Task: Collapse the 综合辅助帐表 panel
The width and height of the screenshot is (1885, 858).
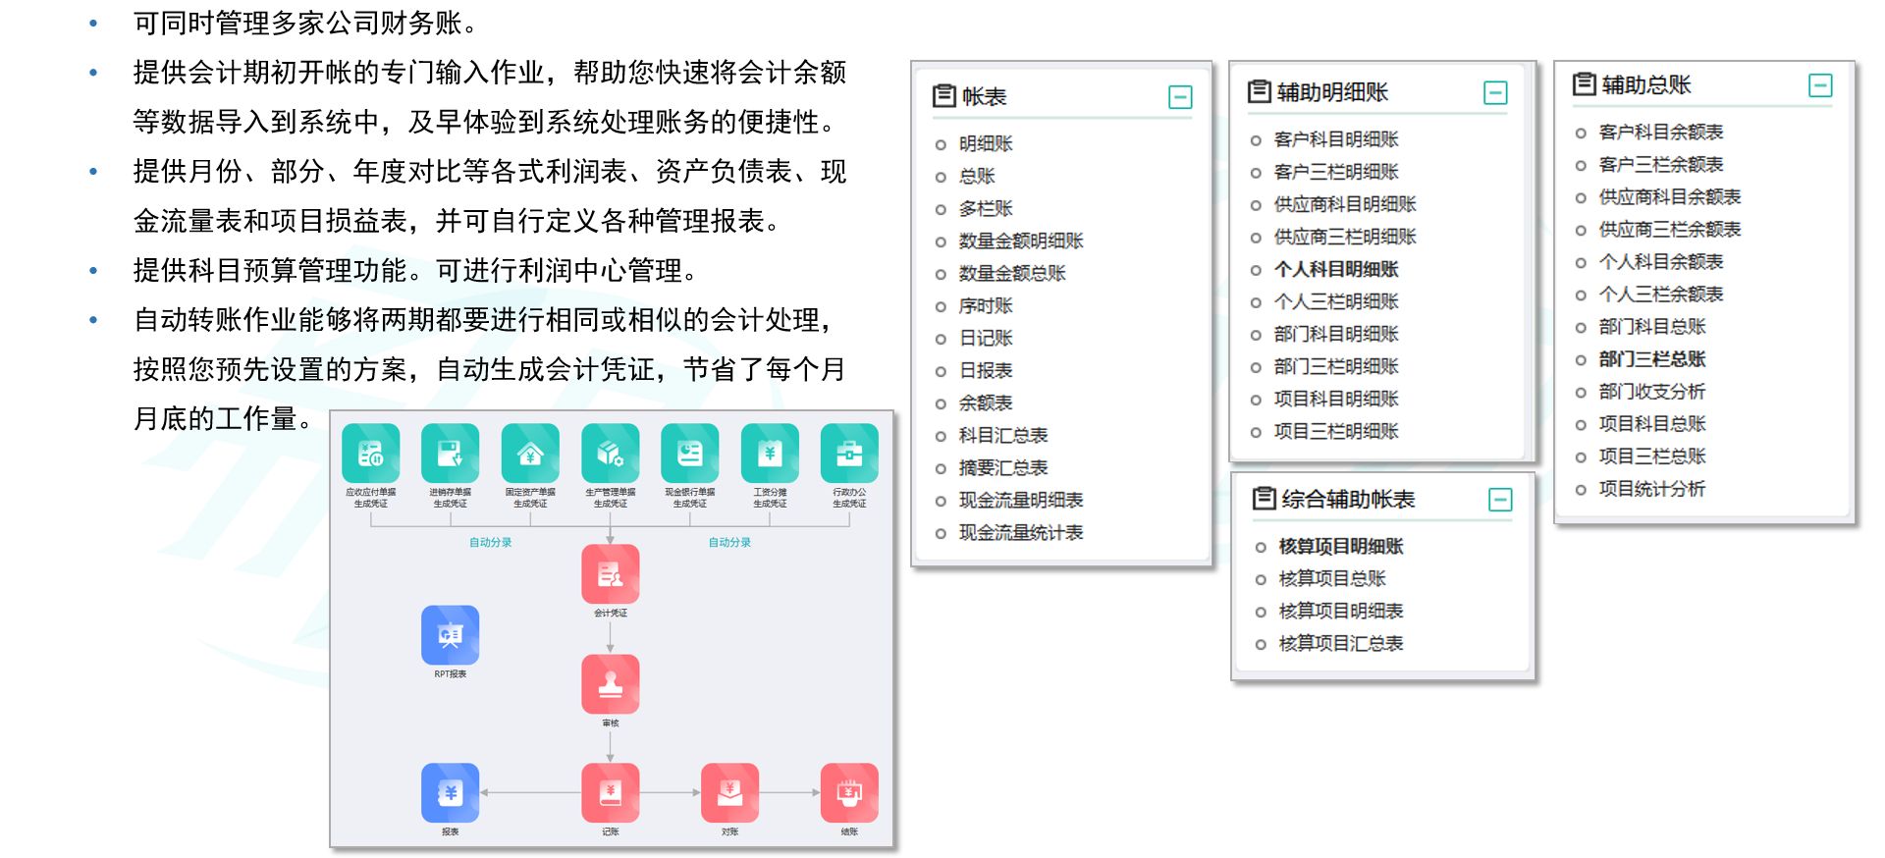Action: [x=1500, y=500]
